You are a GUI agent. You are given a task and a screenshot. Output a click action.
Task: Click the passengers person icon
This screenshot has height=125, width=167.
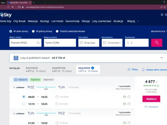(128, 43)
